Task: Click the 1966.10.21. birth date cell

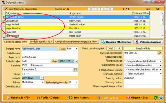Action: (141, 21)
